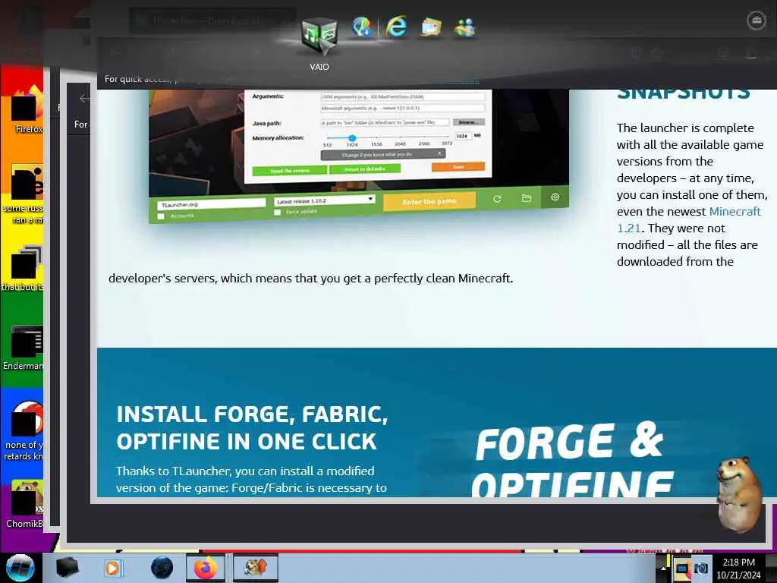Click the 'Install Forge, Fabric, Optifine' heading
Screen dimensions: 777x583
click(x=252, y=428)
